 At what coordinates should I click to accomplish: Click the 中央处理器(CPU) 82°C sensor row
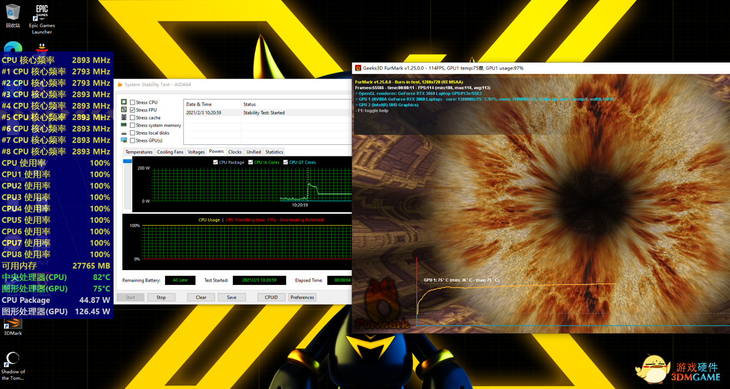tap(56, 277)
